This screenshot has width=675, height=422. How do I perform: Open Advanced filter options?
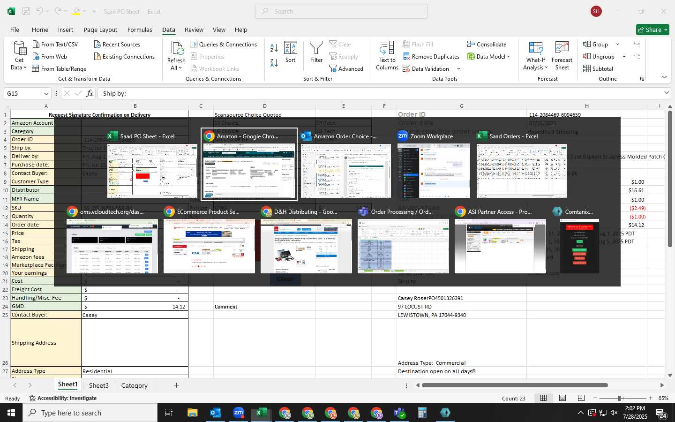(x=346, y=68)
